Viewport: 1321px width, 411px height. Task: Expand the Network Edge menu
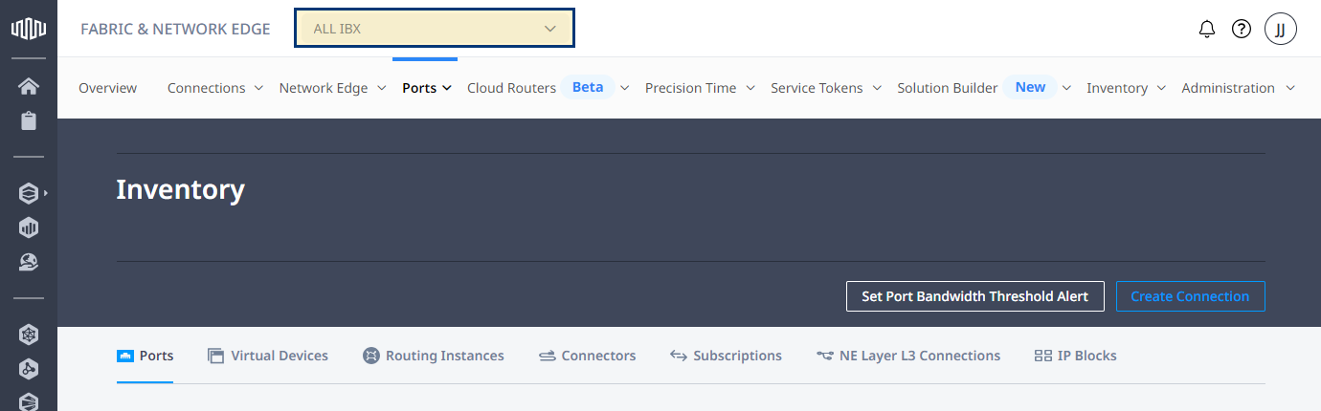pos(332,88)
